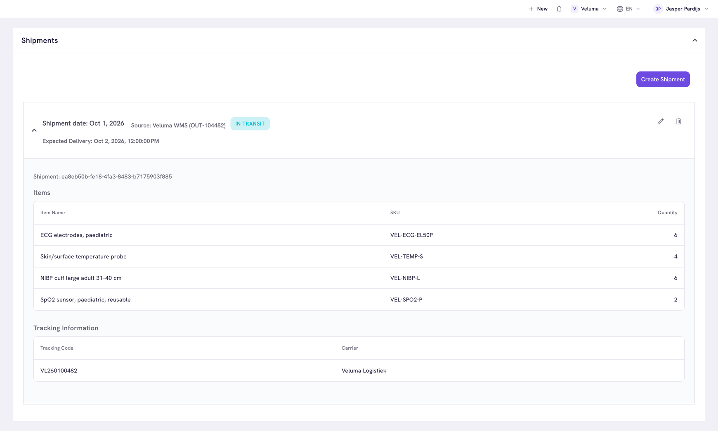This screenshot has width=718, height=431.
Task: Click quantity 4 for temperature probe
Action: point(675,256)
